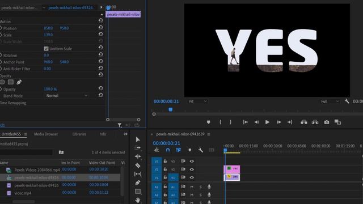Switch to the Media Browser tab
The width and height of the screenshot is (363, 204).
coord(46,134)
